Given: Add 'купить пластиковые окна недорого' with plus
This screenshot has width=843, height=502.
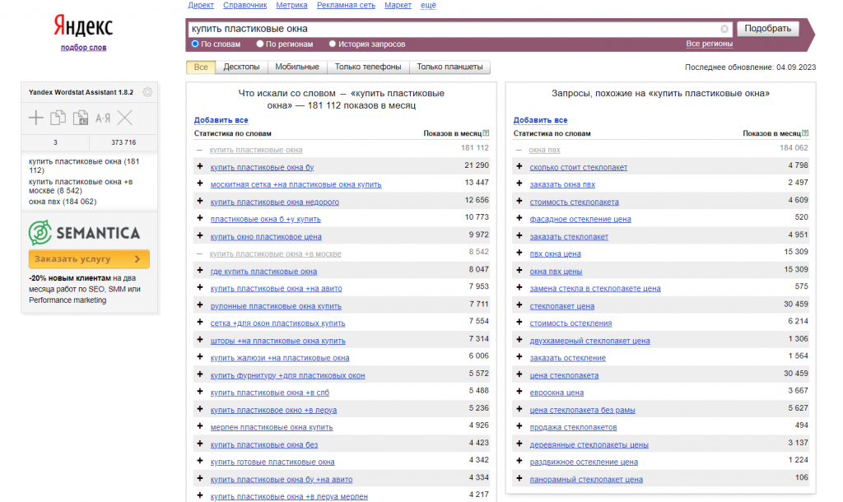Looking at the screenshot, I should (200, 201).
